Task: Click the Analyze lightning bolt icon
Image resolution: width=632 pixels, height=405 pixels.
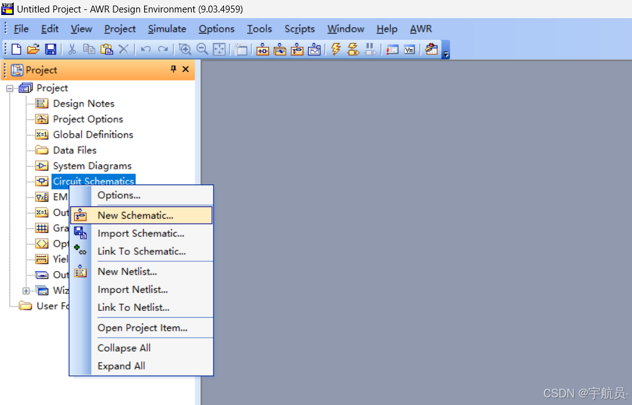Action: pyautogui.click(x=336, y=49)
